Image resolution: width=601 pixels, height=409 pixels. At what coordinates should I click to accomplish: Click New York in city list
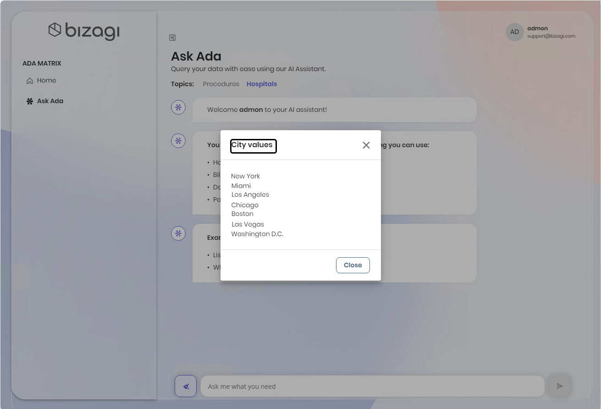tap(246, 176)
